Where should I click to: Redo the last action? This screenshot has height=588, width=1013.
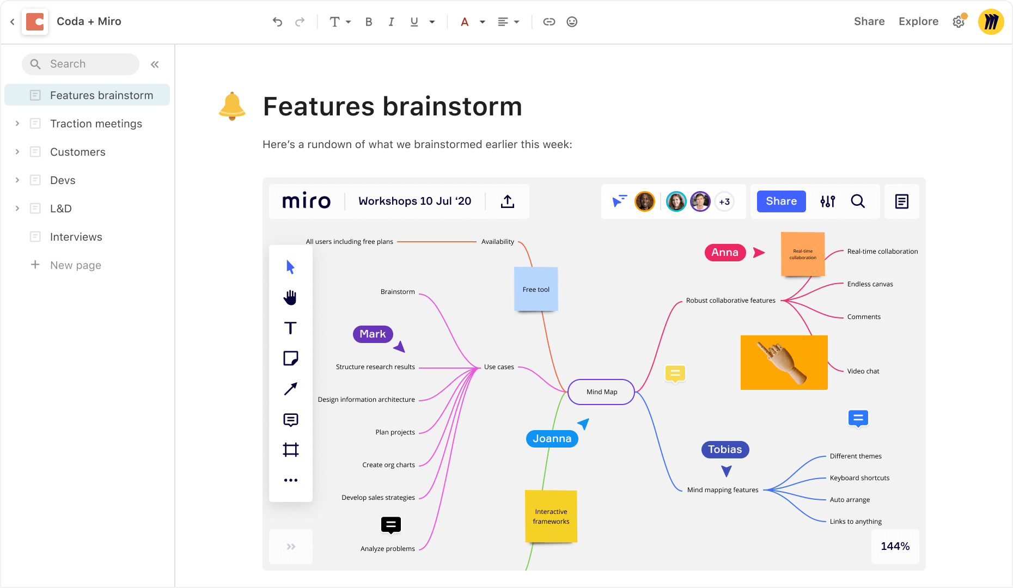click(300, 22)
